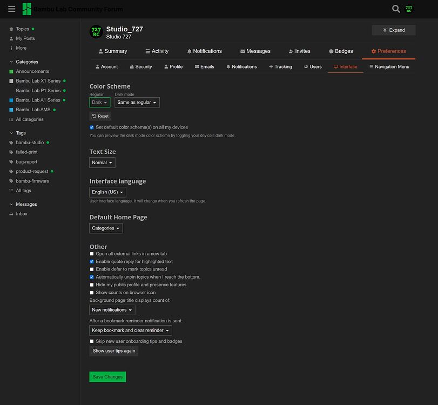Enable defer to mark topics unread

tap(92, 269)
